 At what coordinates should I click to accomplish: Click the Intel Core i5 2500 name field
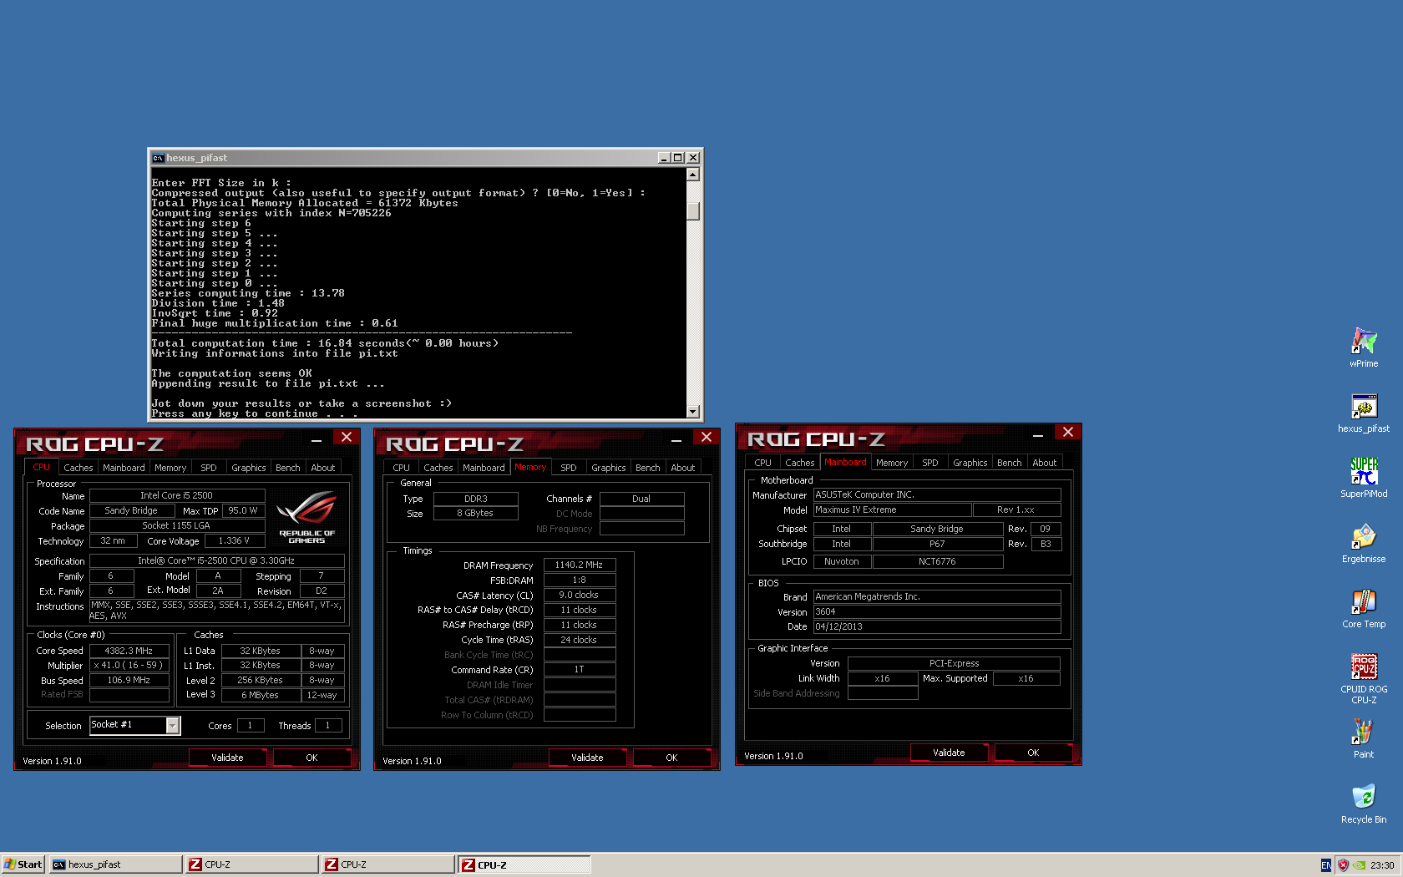[x=177, y=495]
